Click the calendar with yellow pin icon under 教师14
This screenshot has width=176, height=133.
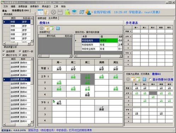pos(47,28)
